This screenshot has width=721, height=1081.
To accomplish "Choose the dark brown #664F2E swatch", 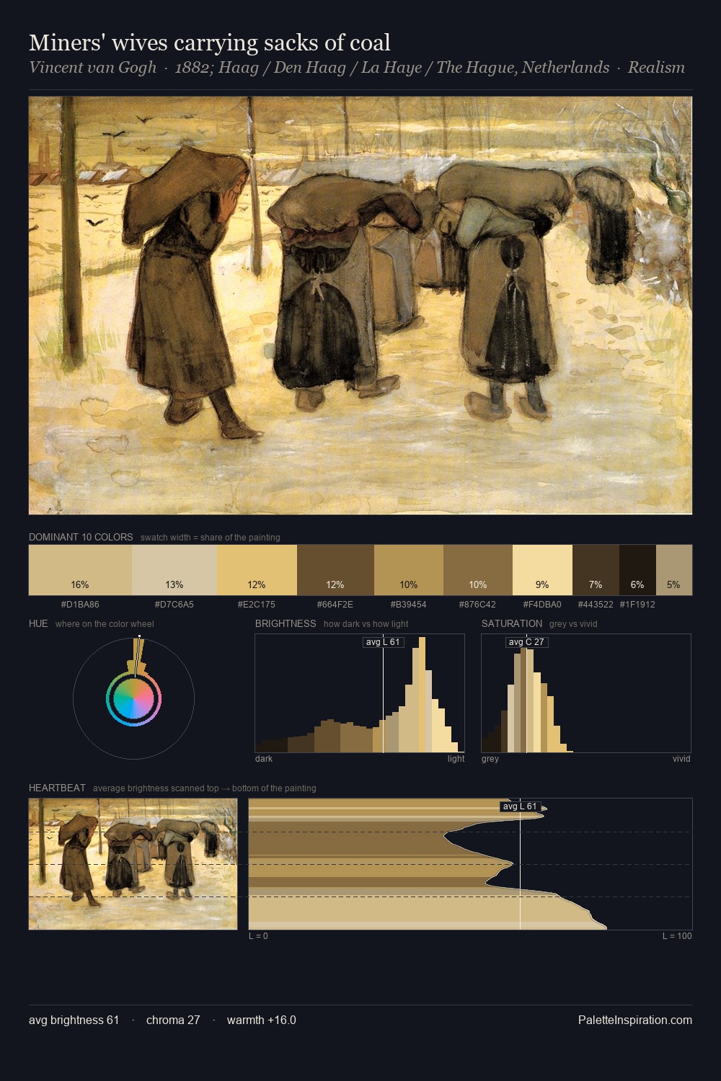I will [x=335, y=569].
